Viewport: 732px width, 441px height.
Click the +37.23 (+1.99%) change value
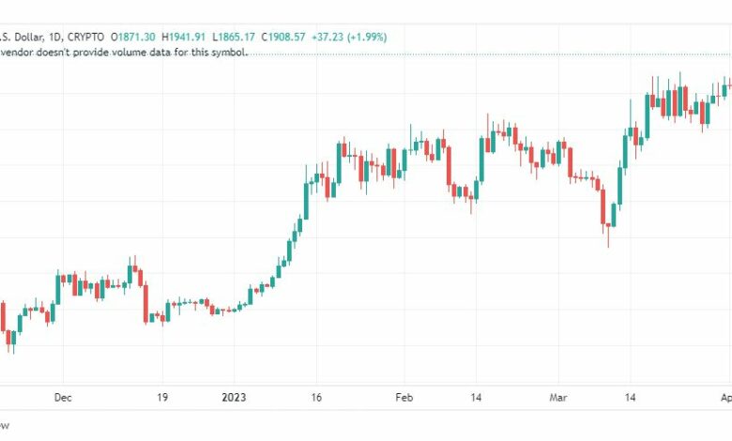tap(349, 37)
